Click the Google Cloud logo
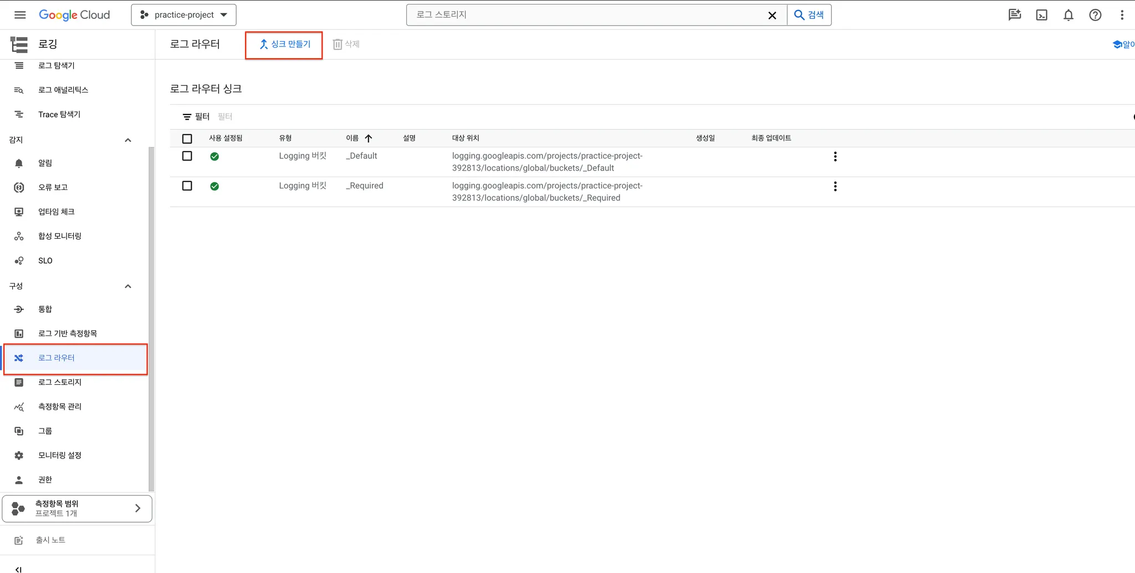This screenshot has height=573, width=1135. pyautogui.click(x=74, y=15)
